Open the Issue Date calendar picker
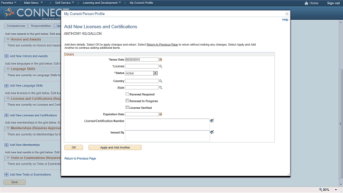 (160, 60)
